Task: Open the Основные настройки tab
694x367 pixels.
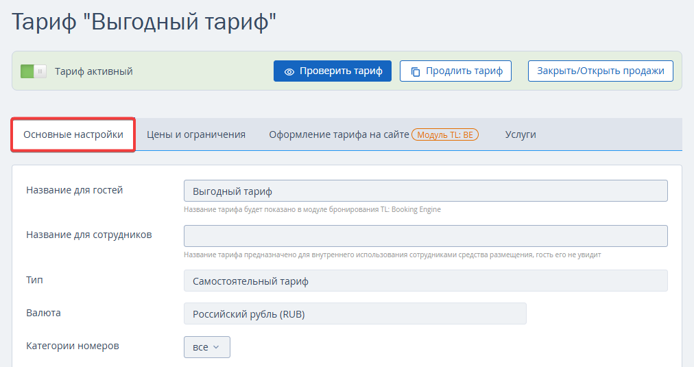Action: [x=73, y=134]
